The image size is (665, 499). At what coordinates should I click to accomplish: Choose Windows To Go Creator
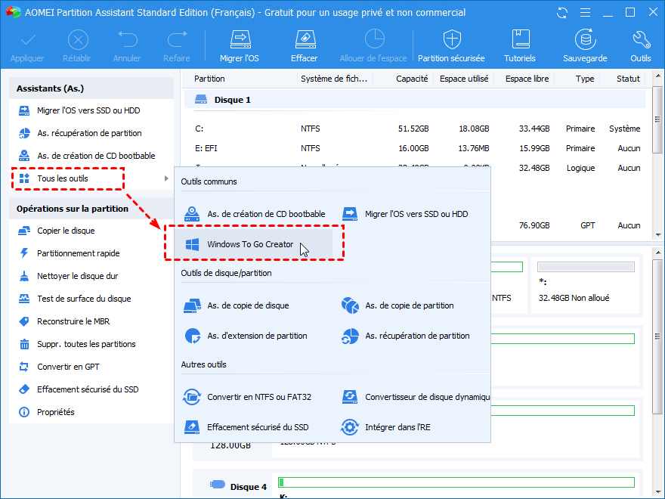point(250,244)
